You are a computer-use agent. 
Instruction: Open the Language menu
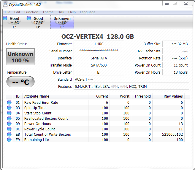pyautogui.click(x=87, y=12)
